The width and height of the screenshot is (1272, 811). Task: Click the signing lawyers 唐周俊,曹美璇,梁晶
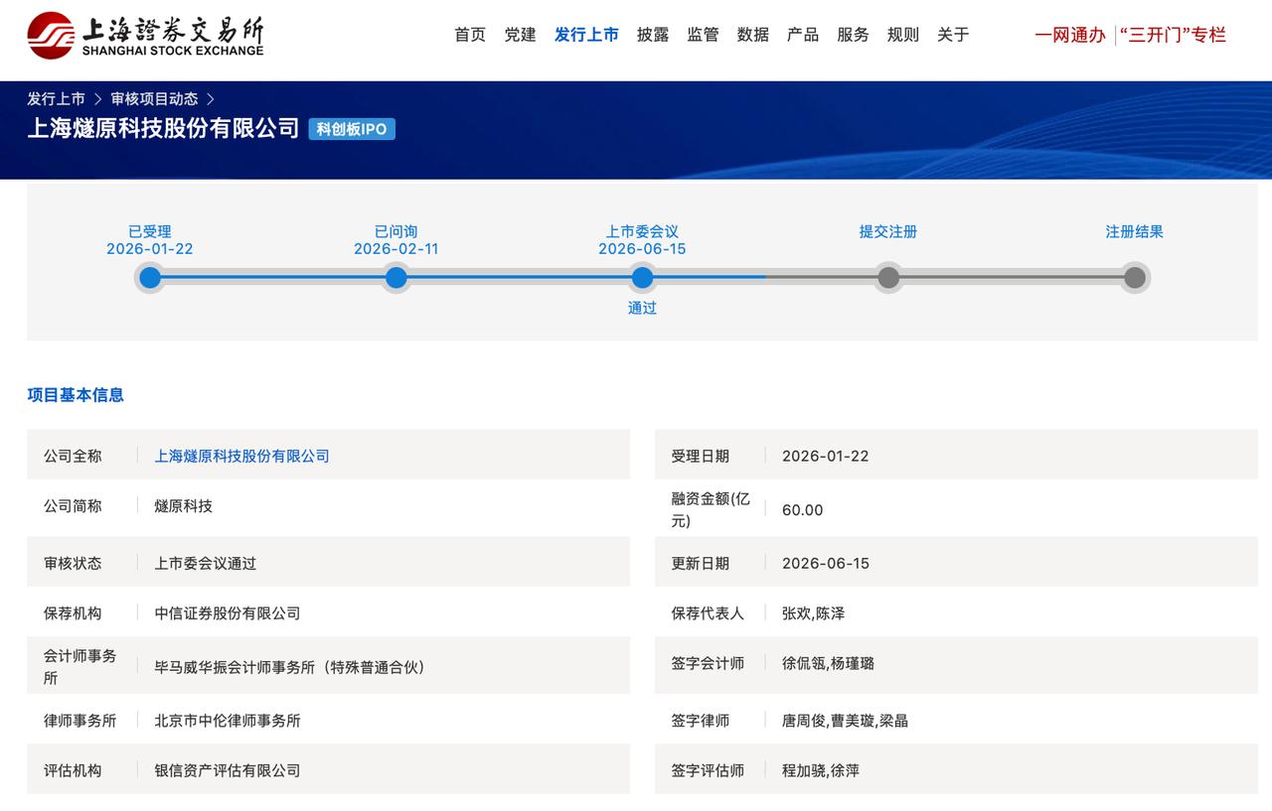pyautogui.click(x=845, y=720)
